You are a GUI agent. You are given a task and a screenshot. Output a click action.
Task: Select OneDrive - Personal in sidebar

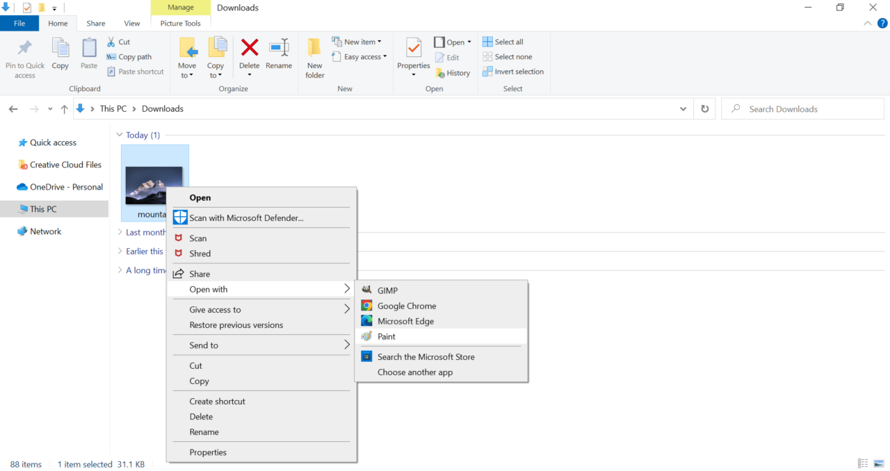tap(66, 187)
